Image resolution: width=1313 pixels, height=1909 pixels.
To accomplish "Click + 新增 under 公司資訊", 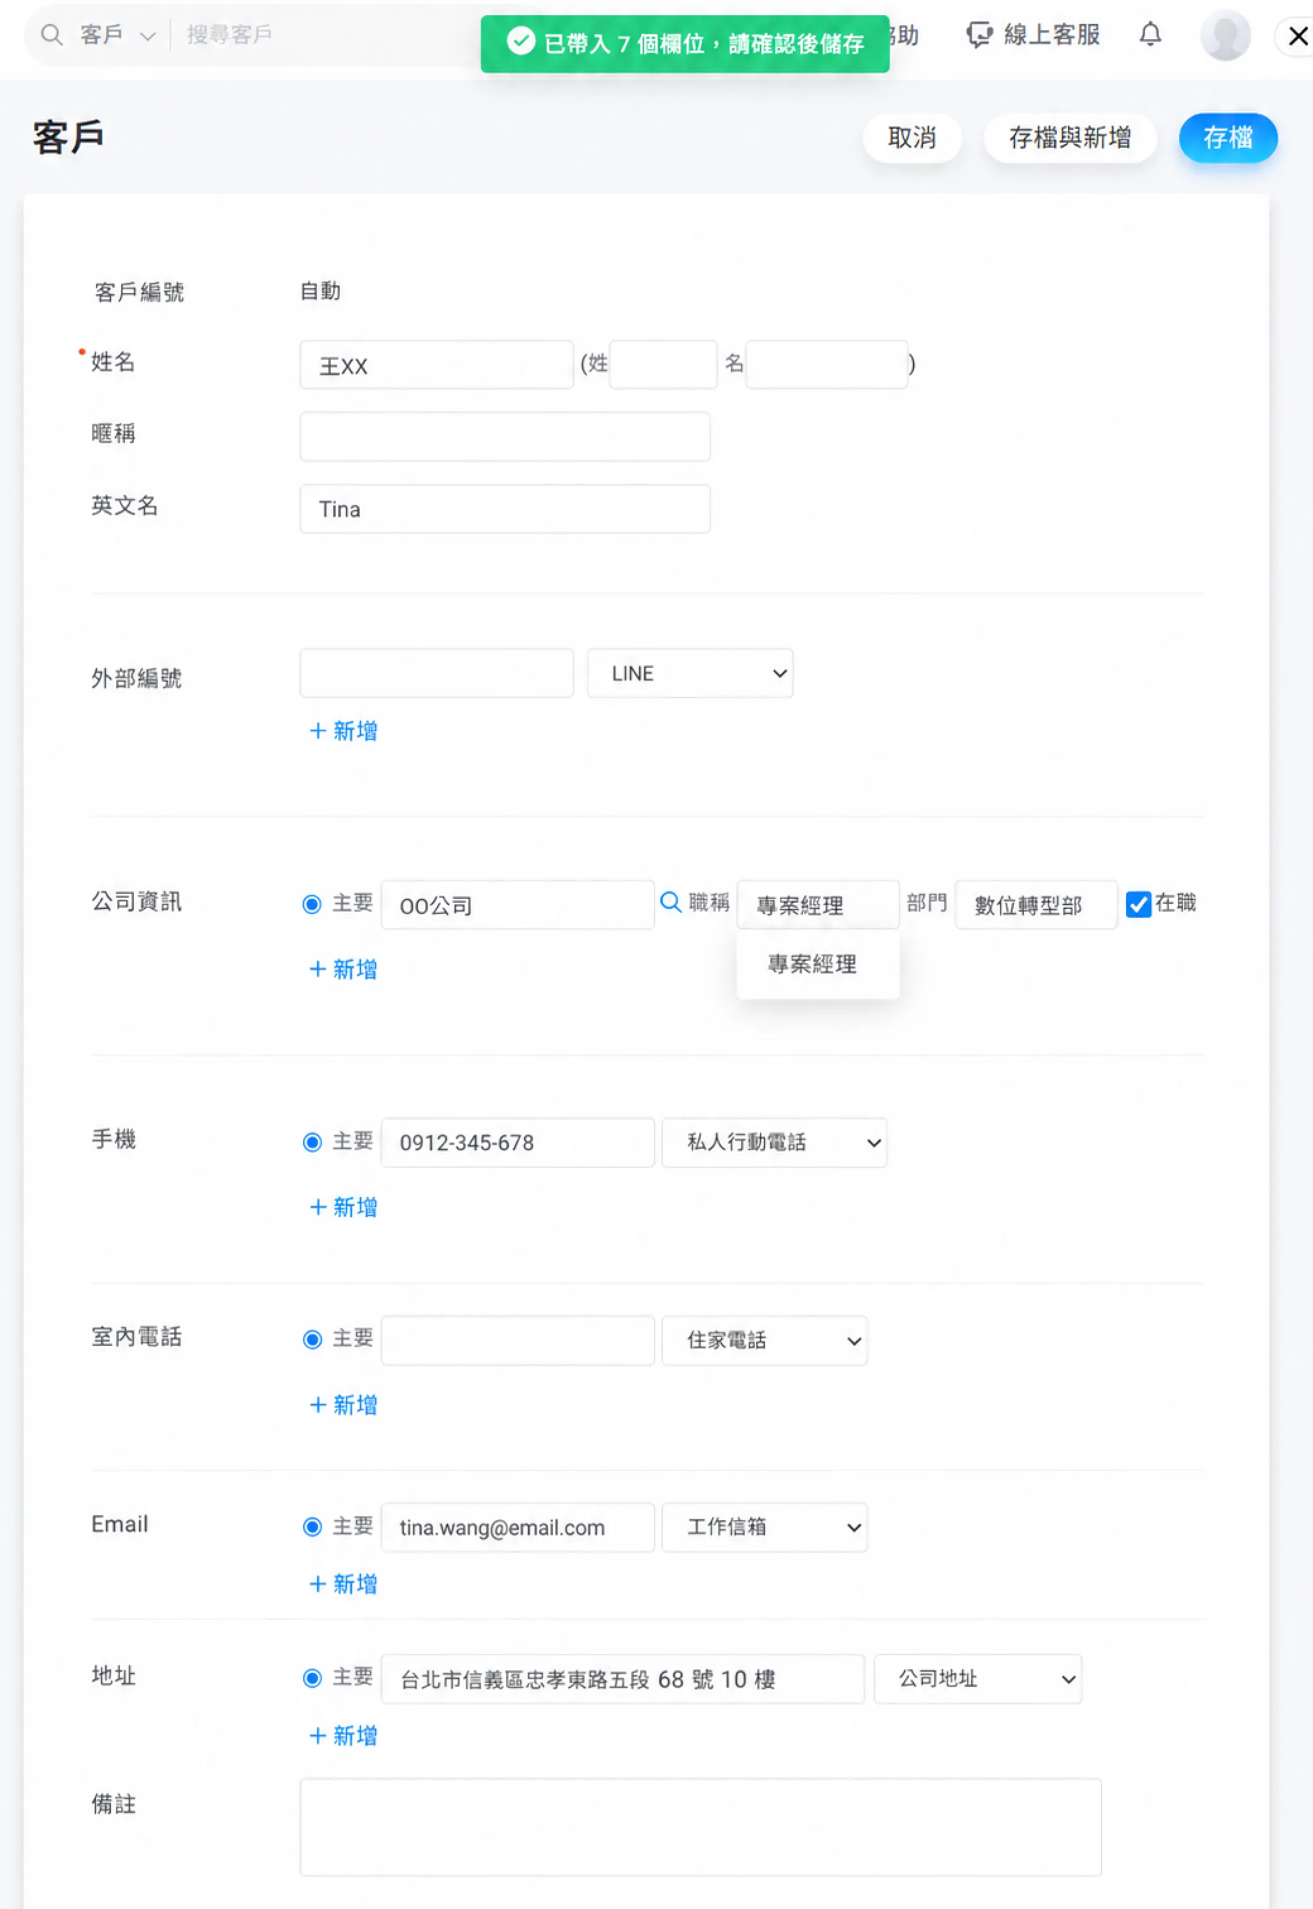I will point(343,969).
